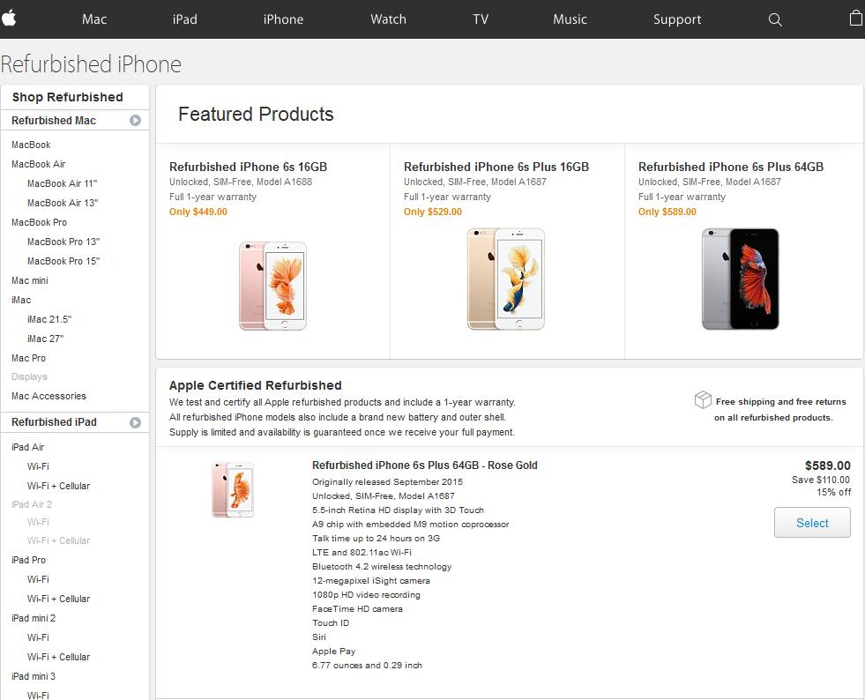The image size is (865, 700).
Task: Click the Apple logo icon
Action: click(8, 19)
